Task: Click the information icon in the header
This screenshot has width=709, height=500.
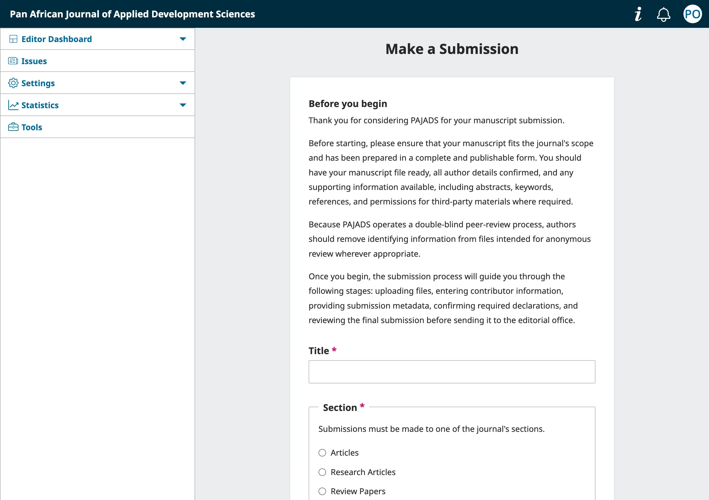Action: (638, 14)
